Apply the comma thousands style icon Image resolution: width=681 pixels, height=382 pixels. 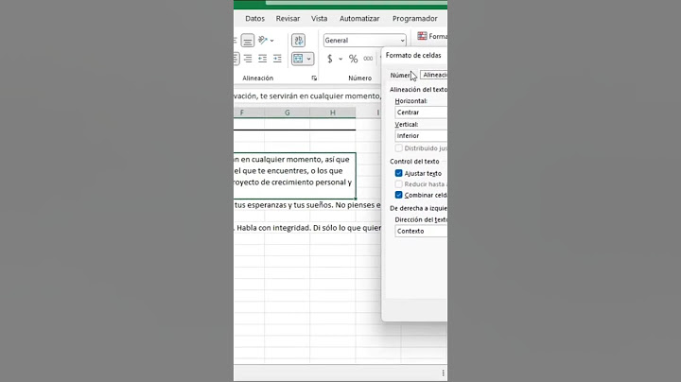coord(368,59)
